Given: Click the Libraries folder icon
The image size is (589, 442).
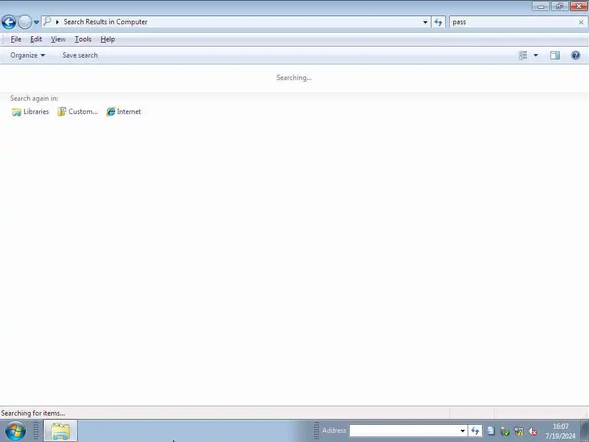Looking at the screenshot, I should tap(17, 112).
